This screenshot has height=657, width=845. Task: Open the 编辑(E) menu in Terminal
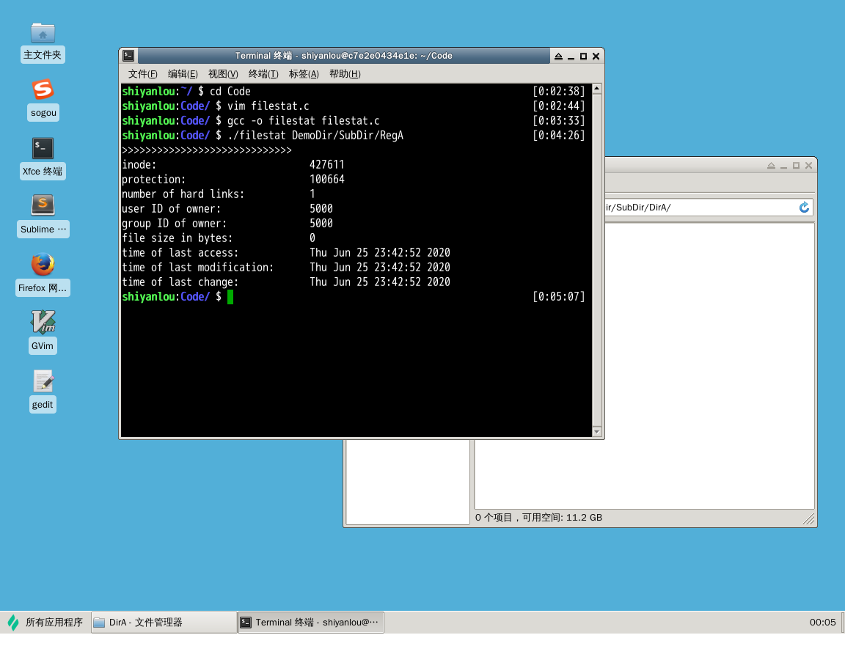coord(183,74)
